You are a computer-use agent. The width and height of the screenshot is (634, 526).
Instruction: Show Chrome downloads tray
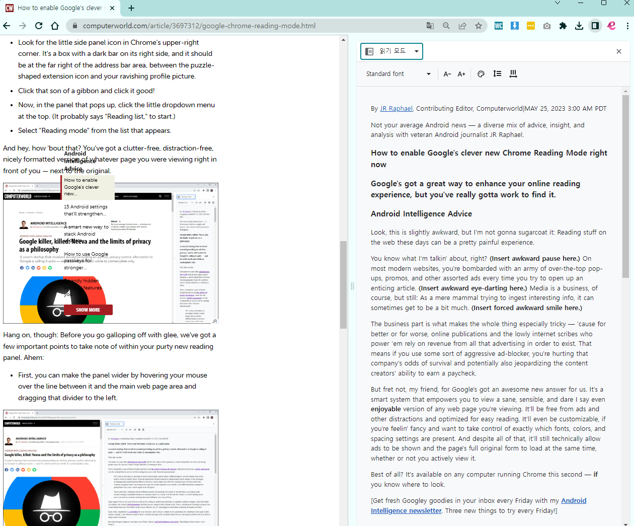pyautogui.click(x=579, y=26)
